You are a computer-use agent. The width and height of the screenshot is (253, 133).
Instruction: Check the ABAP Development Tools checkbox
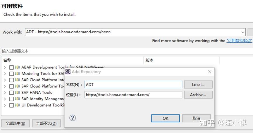(x=11, y=67)
